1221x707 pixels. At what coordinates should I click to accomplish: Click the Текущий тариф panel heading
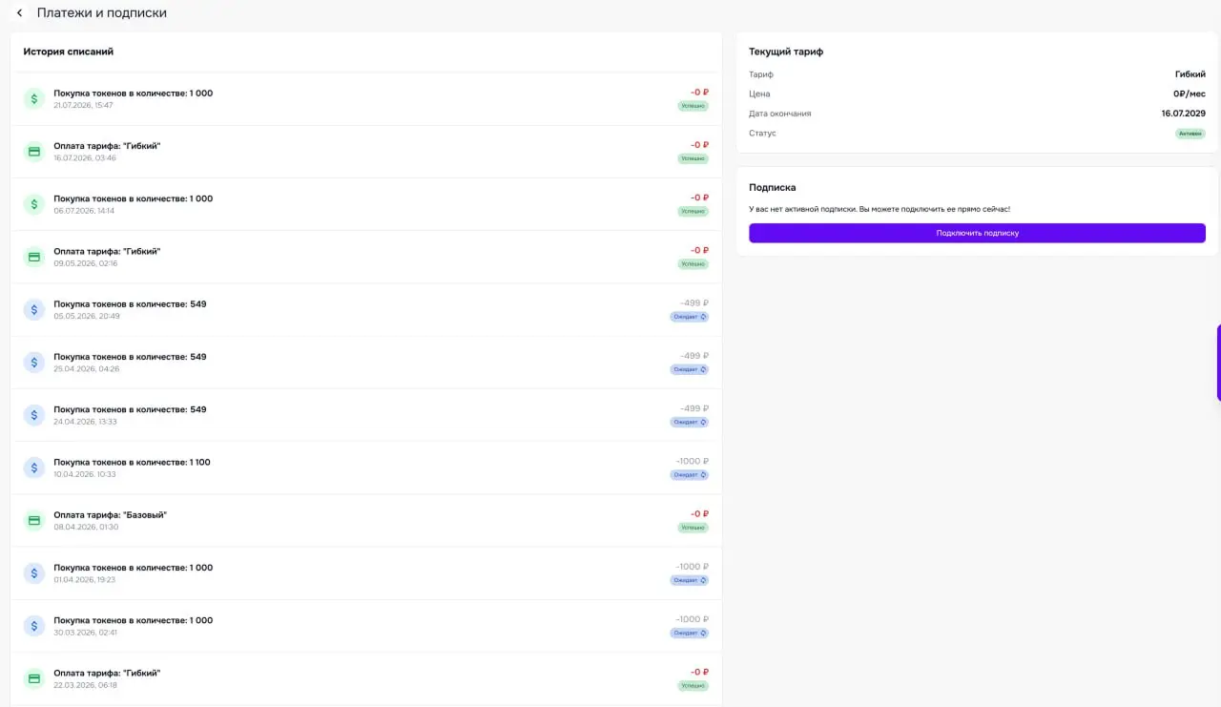point(786,52)
